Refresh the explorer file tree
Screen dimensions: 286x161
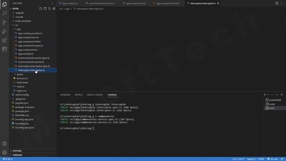click(50, 8)
